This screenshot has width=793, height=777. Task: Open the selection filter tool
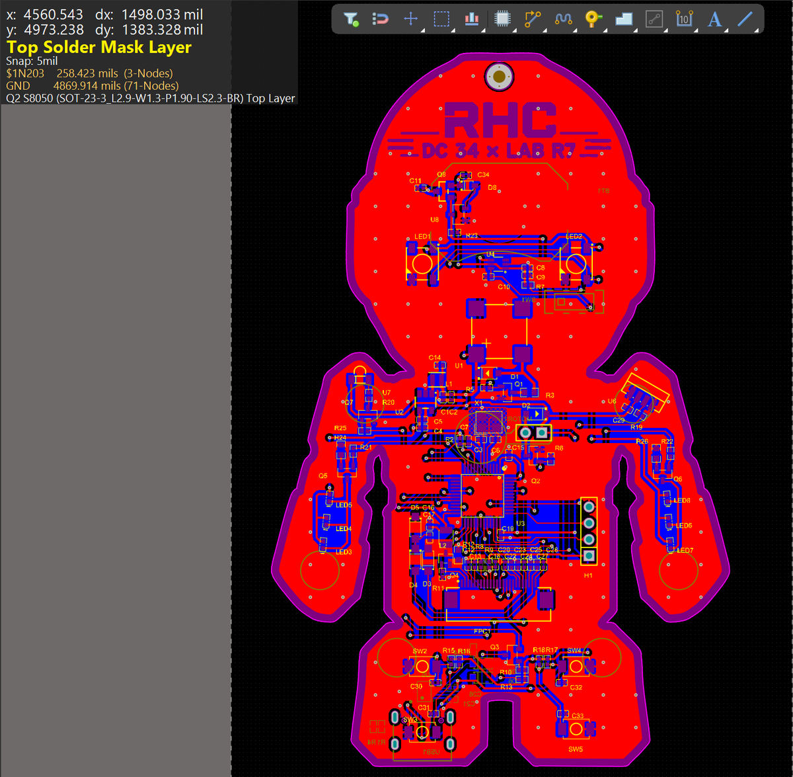pos(352,19)
